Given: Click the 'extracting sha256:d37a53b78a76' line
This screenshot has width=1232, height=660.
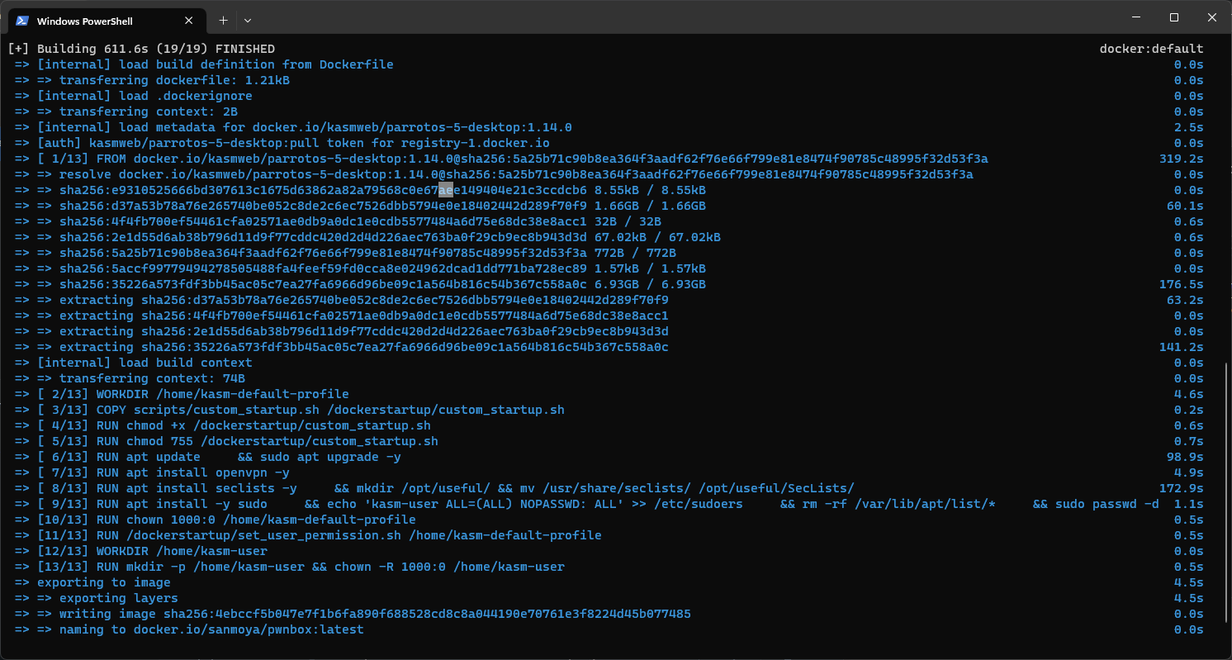Looking at the screenshot, I should point(341,300).
